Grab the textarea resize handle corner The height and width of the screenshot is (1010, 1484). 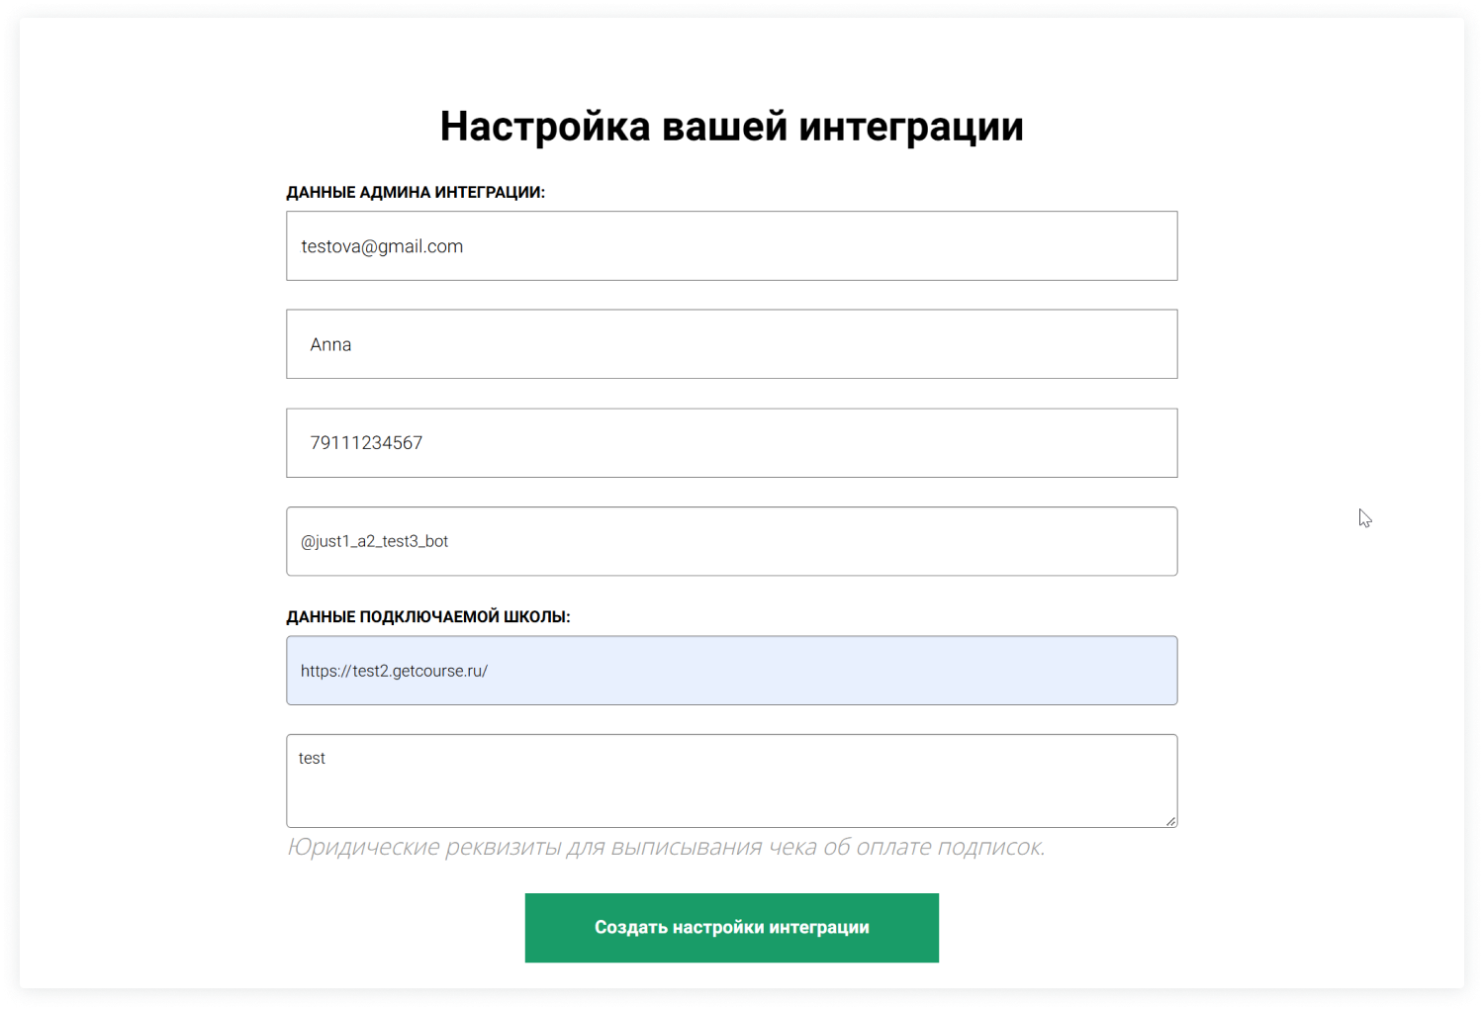(x=1170, y=821)
